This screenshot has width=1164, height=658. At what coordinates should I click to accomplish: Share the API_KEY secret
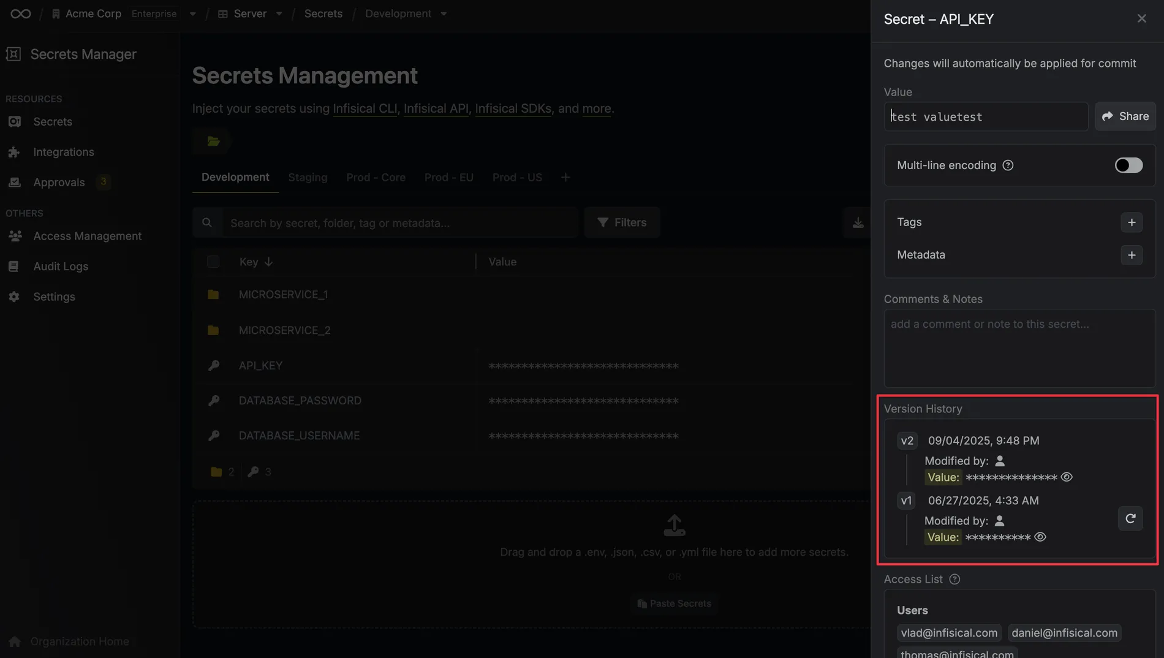click(x=1125, y=116)
